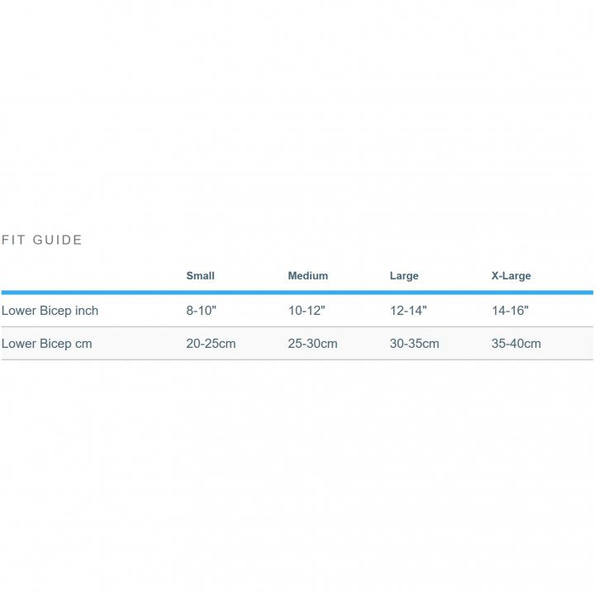Viewport: 595px width, 595px height.
Task: Select the 35-40cm X-Large measurement cell
Action: point(516,344)
